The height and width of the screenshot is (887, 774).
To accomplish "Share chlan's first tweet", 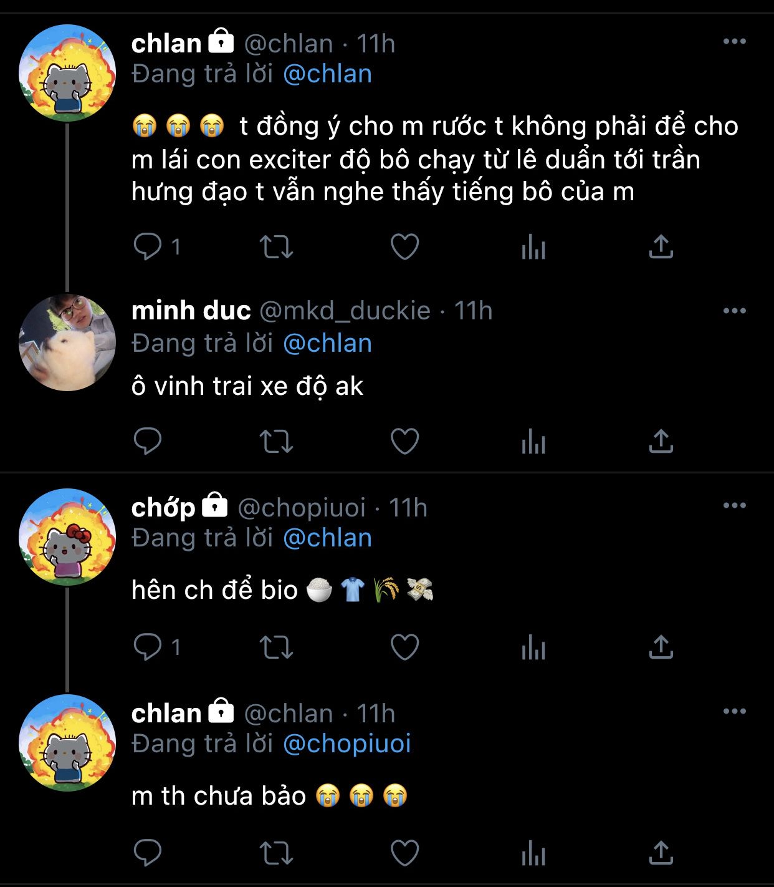I will click(x=661, y=247).
